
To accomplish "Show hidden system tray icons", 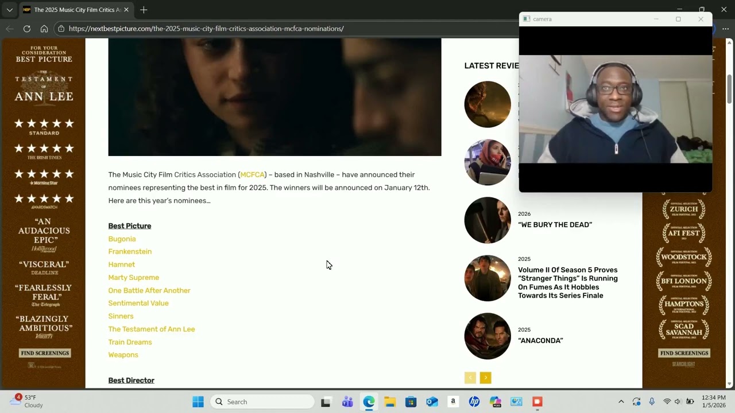I will point(621,402).
